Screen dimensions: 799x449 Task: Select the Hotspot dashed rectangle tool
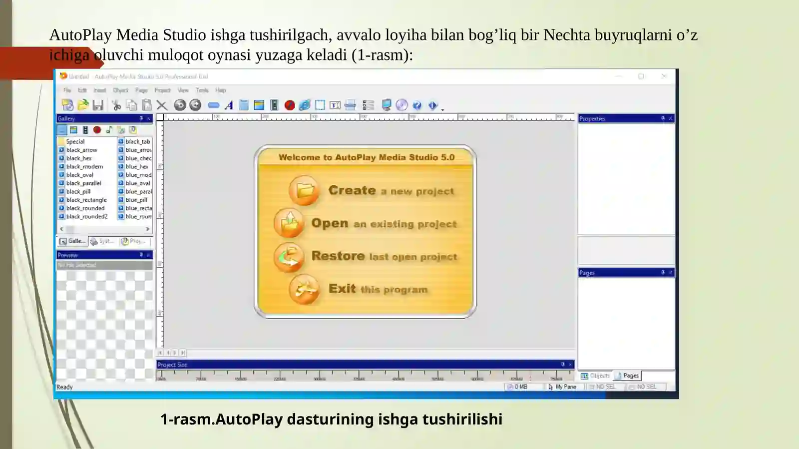click(320, 105)
